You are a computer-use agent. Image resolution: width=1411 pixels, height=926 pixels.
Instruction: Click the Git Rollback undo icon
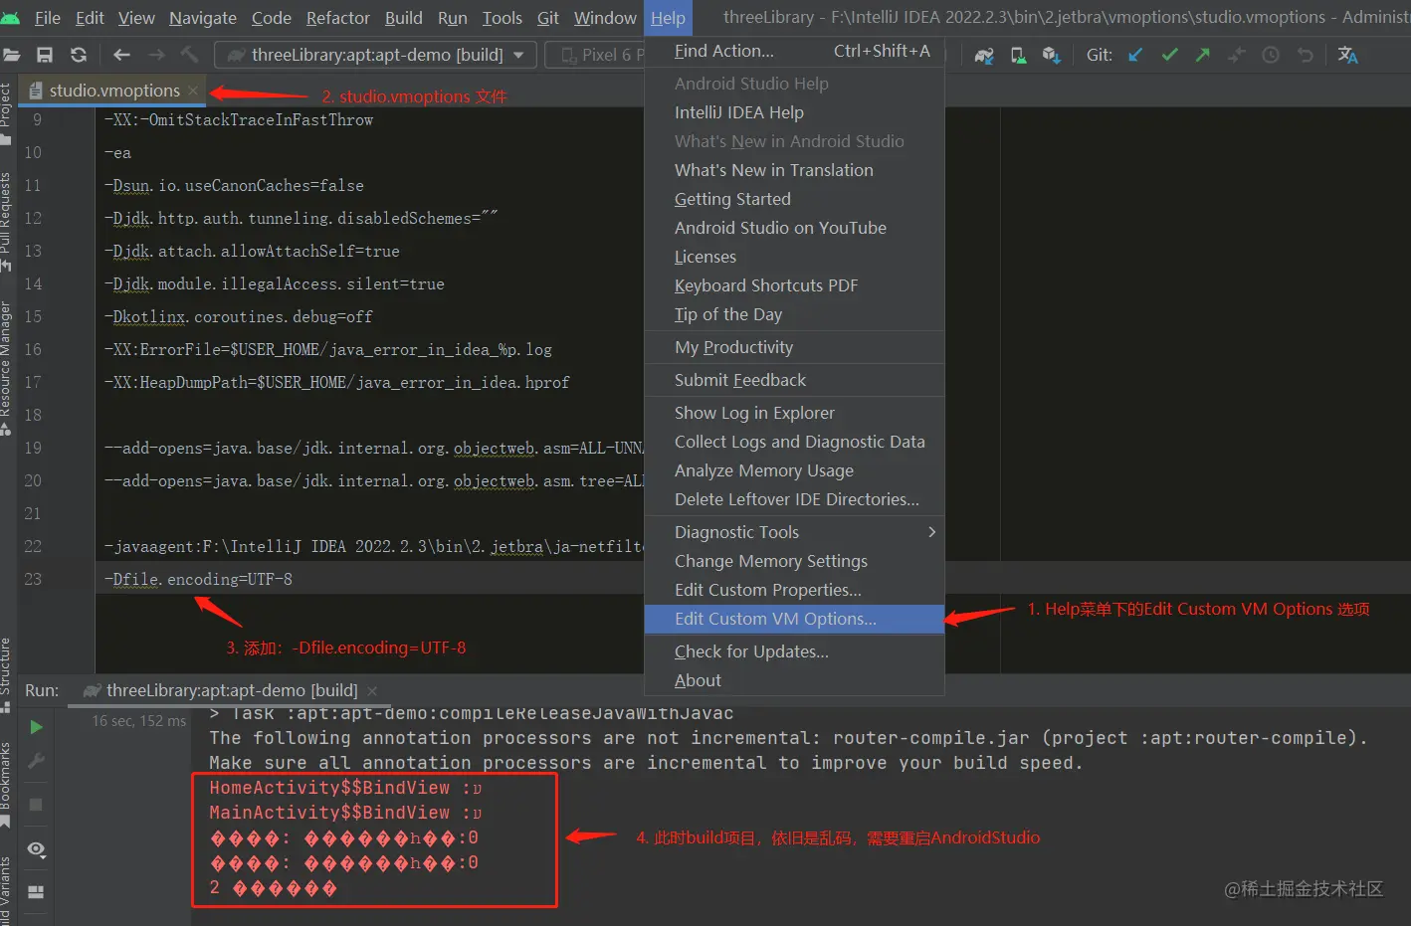pyautogui.click(x=1305, y=55)
